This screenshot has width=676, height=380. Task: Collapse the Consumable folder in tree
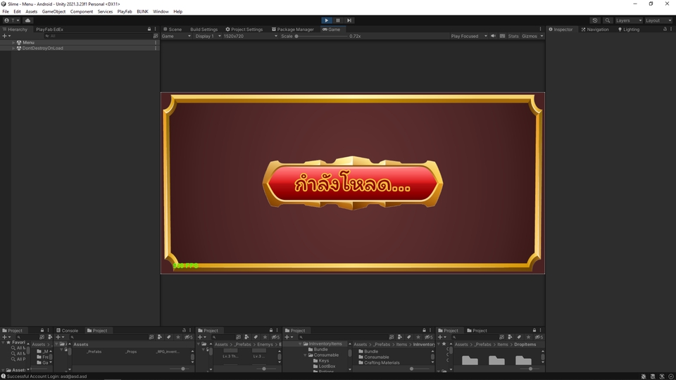(x=305, y=355)
